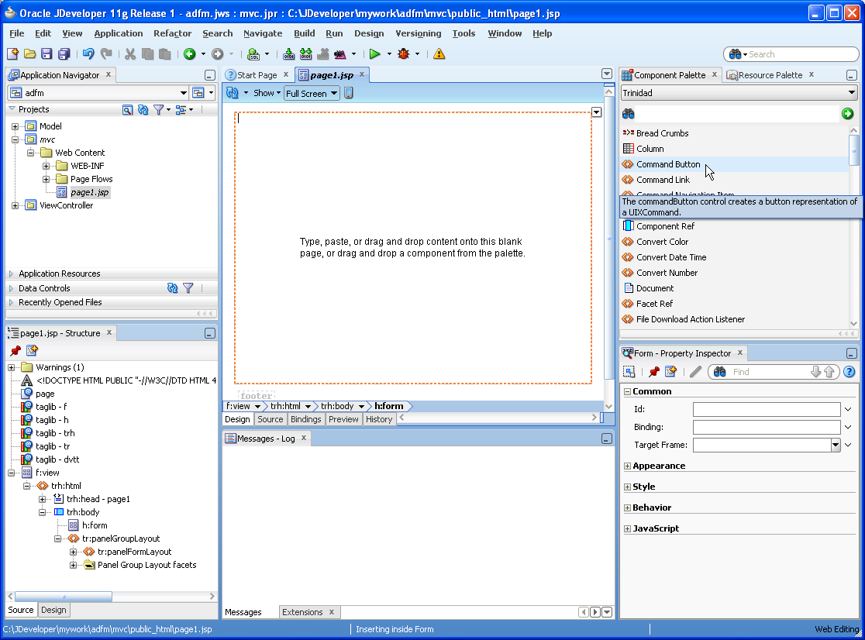Open the Build menu
Image resolution: width=865 pixels, height=640 pixels.
coord(305,33)
